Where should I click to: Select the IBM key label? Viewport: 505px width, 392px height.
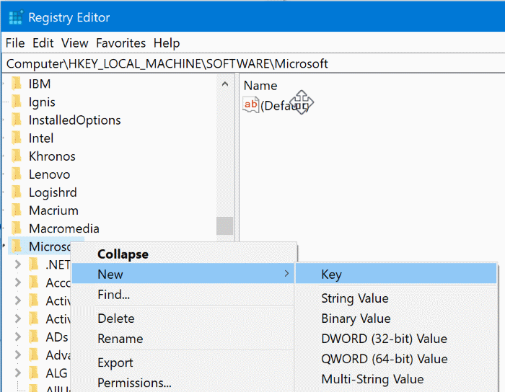click(40, 84)
